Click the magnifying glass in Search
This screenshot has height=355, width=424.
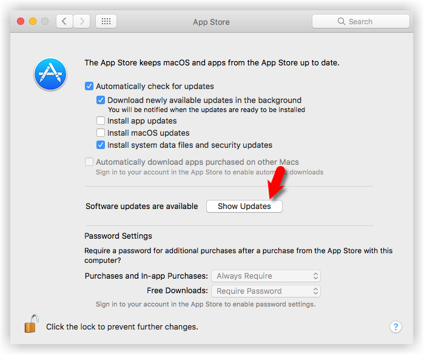342,21
